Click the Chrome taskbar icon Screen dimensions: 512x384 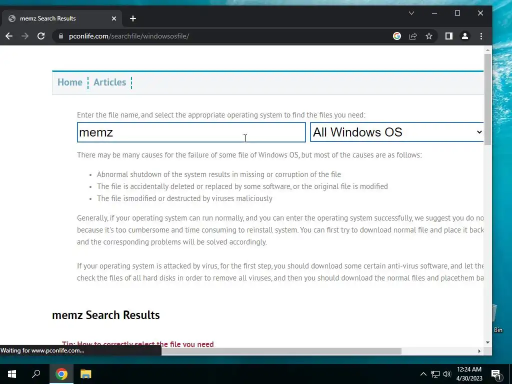61,374
